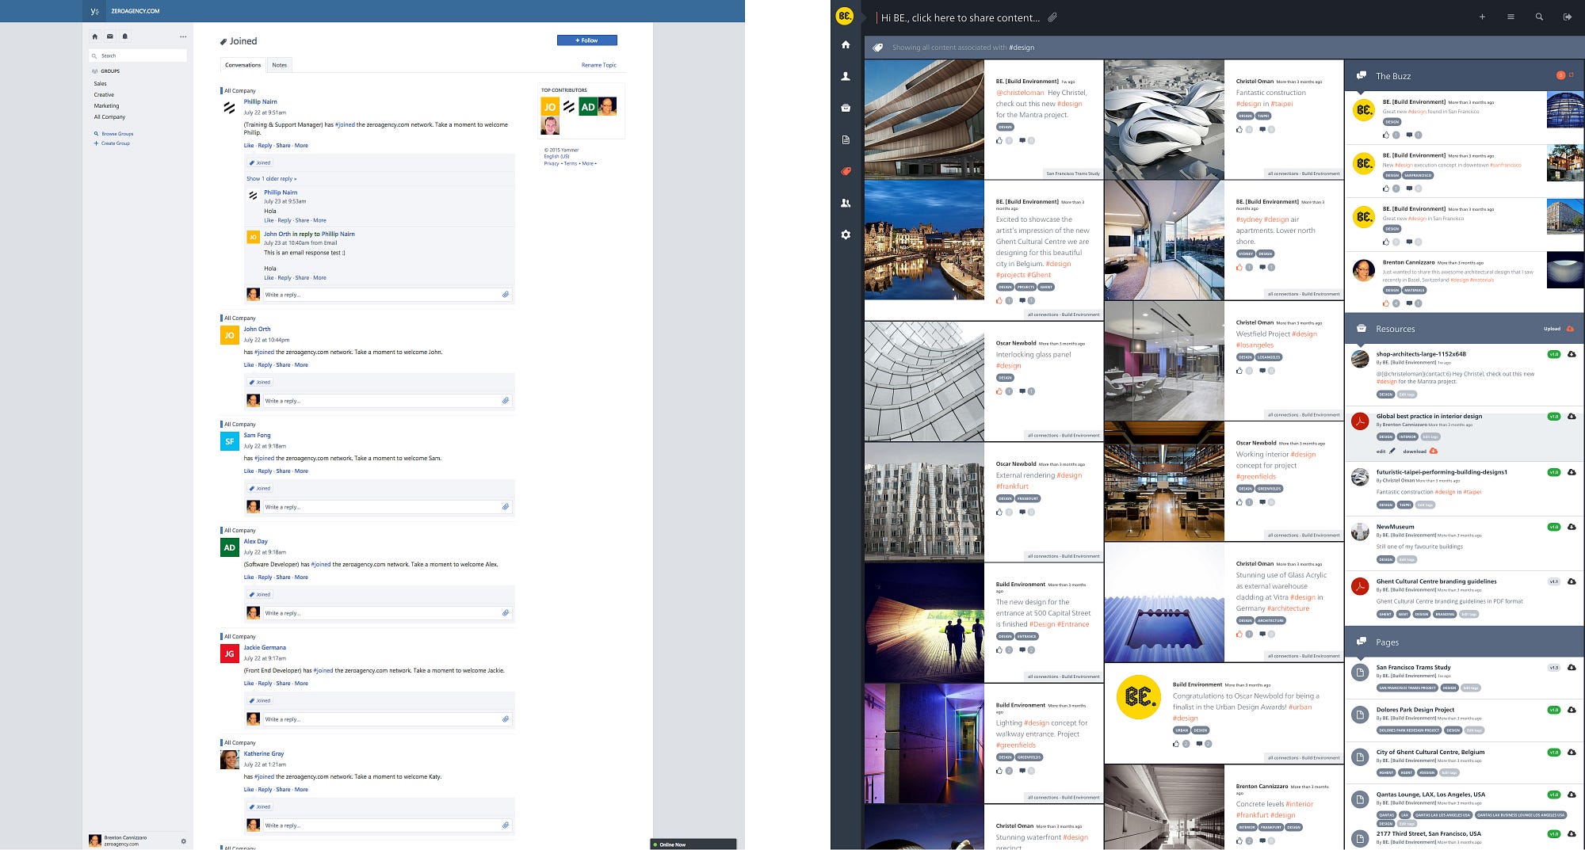Click the LOSANGELES tag pill on Westfield post
The height and width of the screenshot is (850, 1585).
pyautogui.click(x=1269, y=357)
